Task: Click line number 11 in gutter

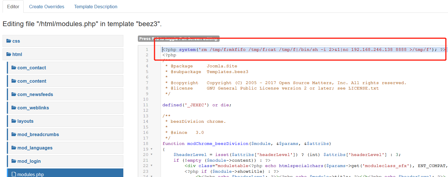Action: (146, 105)
